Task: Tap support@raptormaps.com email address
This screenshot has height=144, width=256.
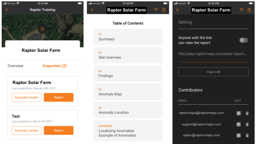Action: pyautogui.click(x=201, y=124)
